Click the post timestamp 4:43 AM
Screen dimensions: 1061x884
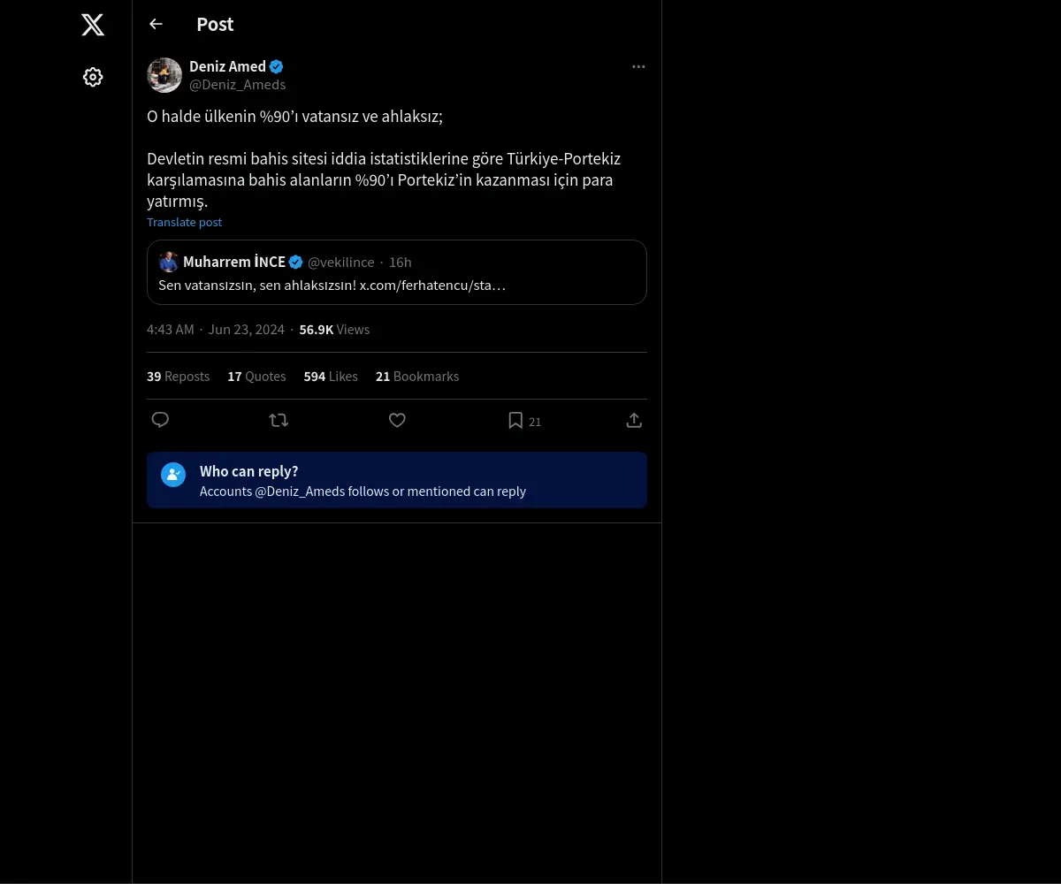171,330
